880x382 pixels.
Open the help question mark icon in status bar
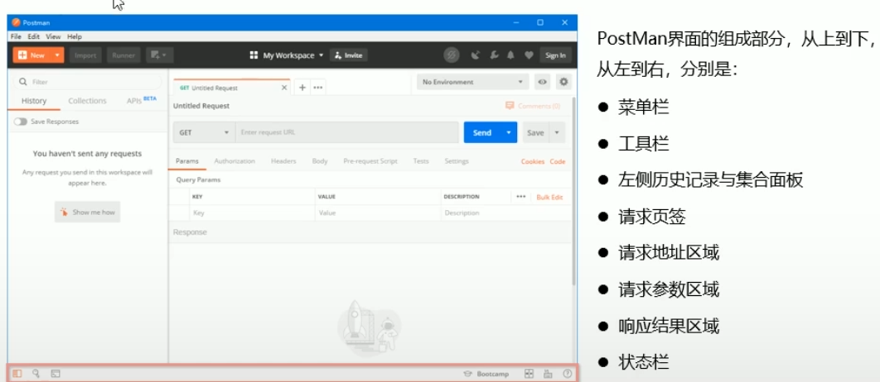click(567, 374)
